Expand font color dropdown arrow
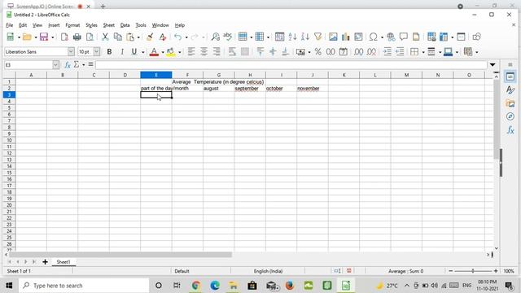 point(163,52)
